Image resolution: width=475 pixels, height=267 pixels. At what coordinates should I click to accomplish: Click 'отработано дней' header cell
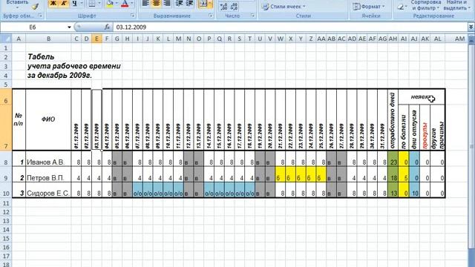click(393, 119)
